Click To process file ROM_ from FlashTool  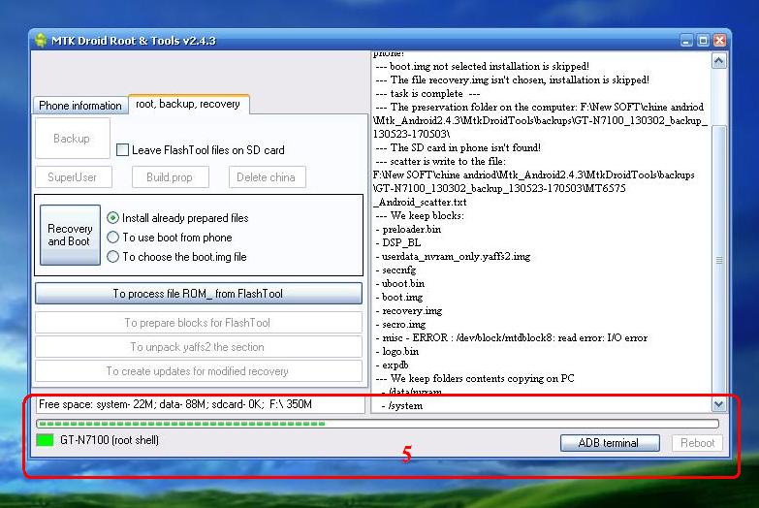pos(199,294)
